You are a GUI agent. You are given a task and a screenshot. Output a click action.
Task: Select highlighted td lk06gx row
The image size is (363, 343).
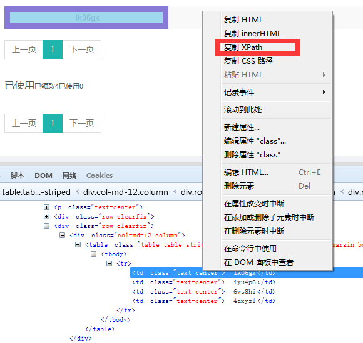tap(247, 273)
